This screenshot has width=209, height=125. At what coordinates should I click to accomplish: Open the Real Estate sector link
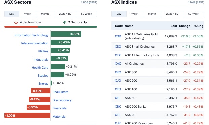click(x=60, y=92)
